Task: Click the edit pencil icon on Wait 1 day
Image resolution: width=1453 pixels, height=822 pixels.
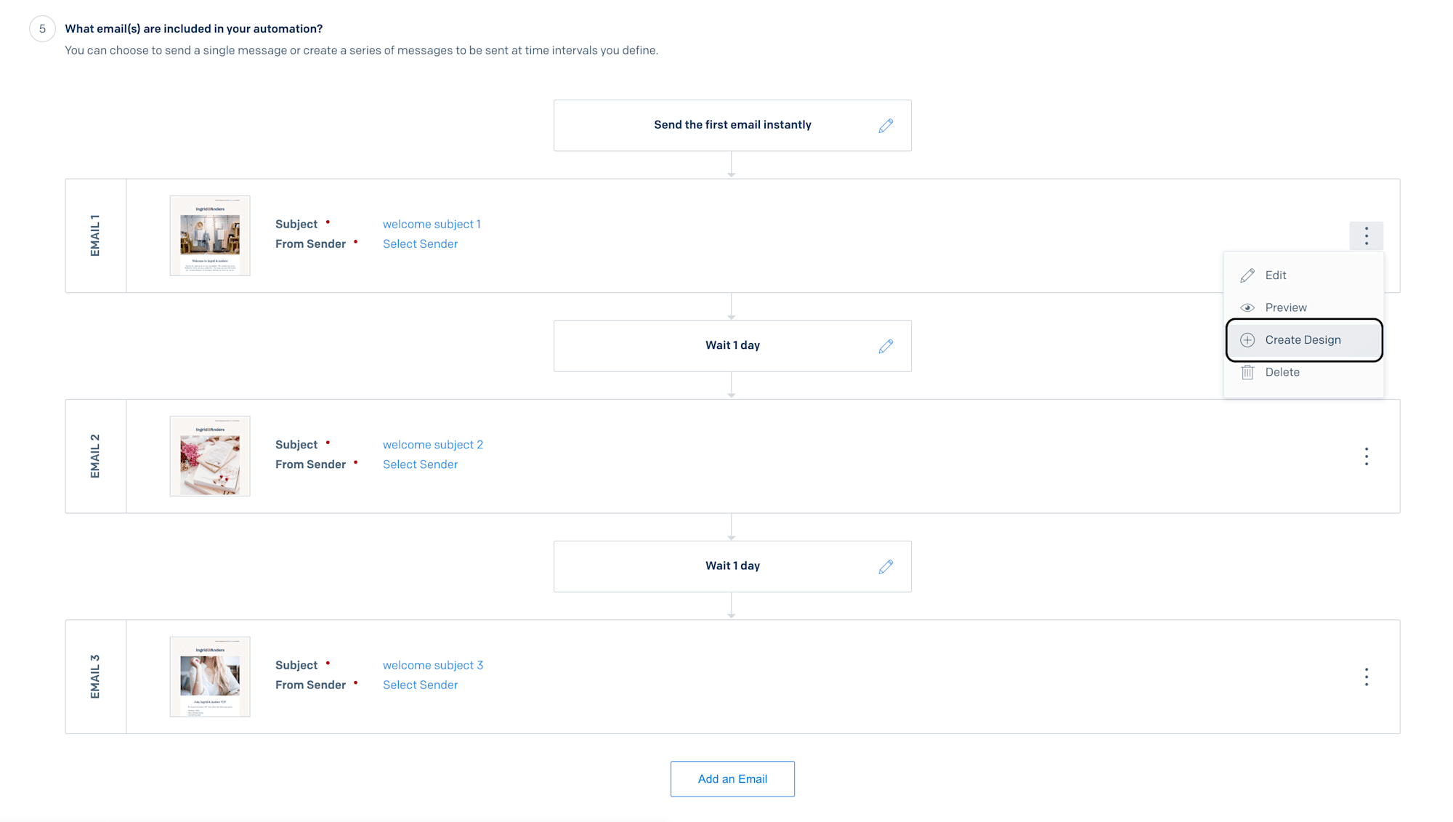Action: tap(884, 345)
